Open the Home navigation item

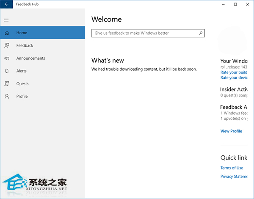click(x=43, y=33)
